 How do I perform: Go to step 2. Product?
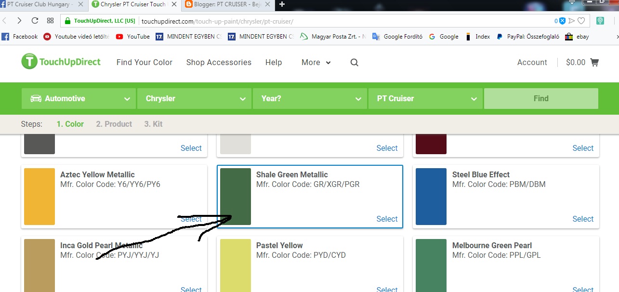tap(114, 124)
